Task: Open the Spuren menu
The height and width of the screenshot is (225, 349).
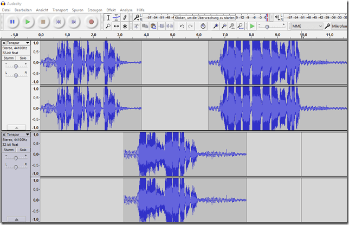Action: tap(79, 10)
